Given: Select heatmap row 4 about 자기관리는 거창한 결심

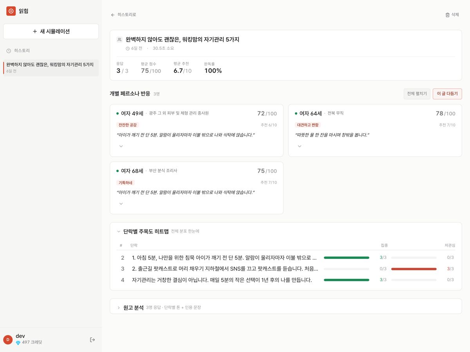Looking at the screenshot, I should coord(286,280).
